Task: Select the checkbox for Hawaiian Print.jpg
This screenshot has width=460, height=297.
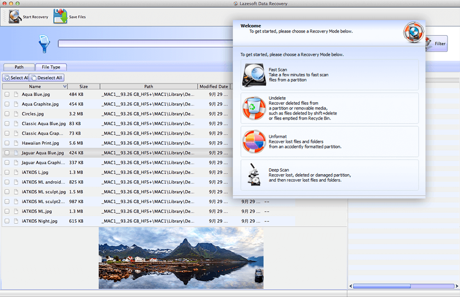Action: [7, 143]
